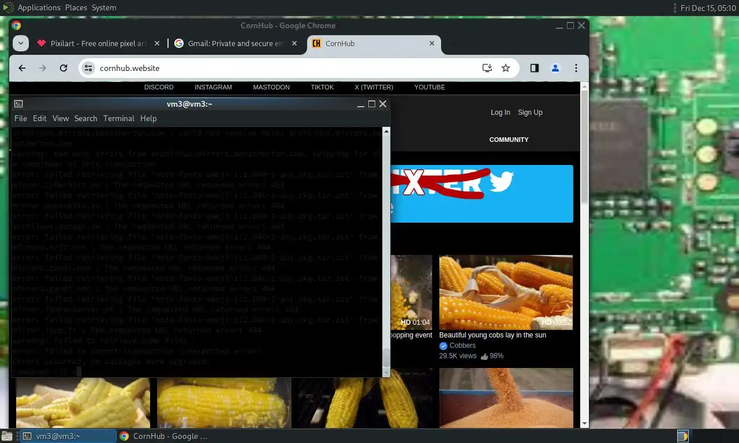Click the forward navigation arrow in Chrome
This screenshot has height=443, width=739.
tap(43, 68)
